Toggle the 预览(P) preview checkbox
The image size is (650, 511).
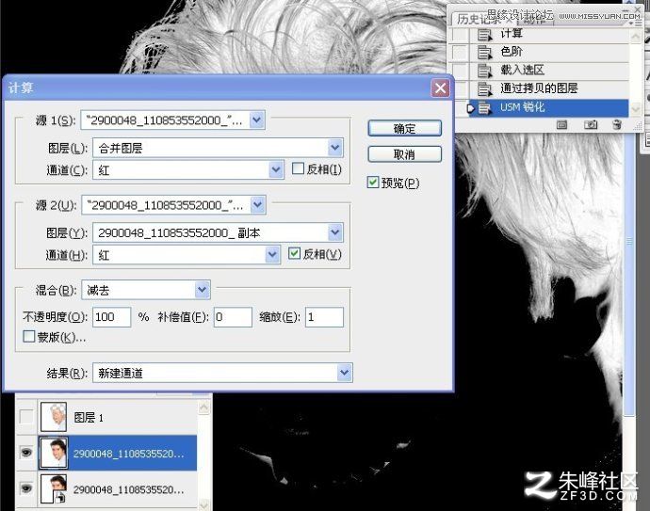pyautogui.click(x=373, y=183)
